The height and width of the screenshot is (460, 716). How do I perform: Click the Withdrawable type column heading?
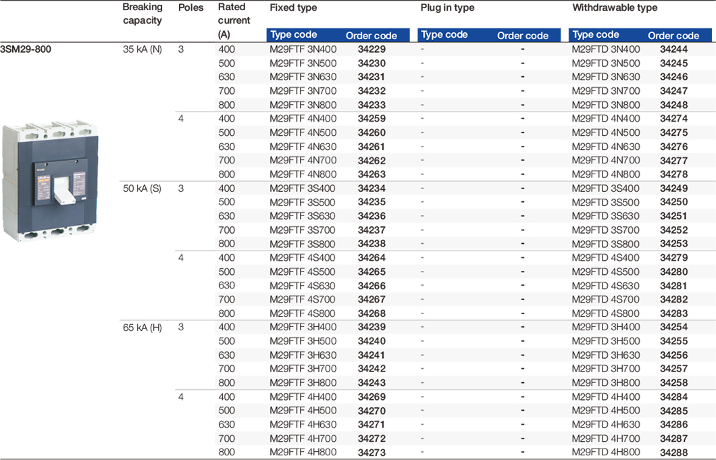click(615, 8)
